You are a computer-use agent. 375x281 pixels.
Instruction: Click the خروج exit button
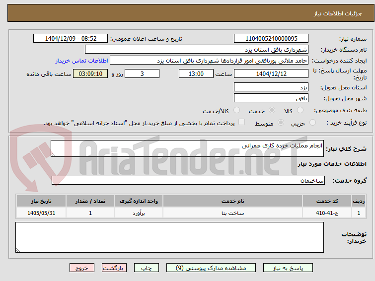82,268
